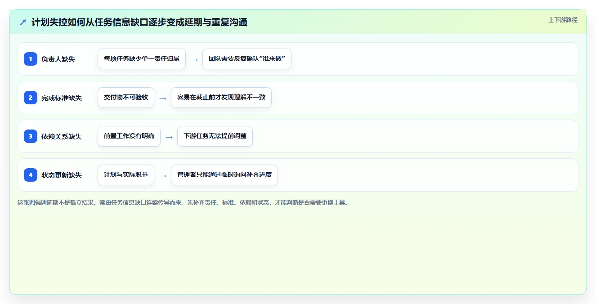Click the 上下游路径 label
596x304 pixels.
pos(563,20)
